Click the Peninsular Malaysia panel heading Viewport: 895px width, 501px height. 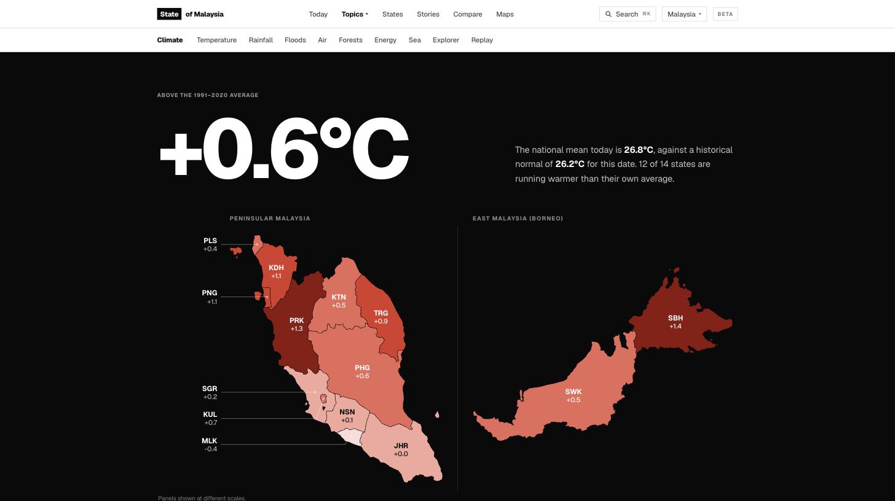(x=270, y=219)
